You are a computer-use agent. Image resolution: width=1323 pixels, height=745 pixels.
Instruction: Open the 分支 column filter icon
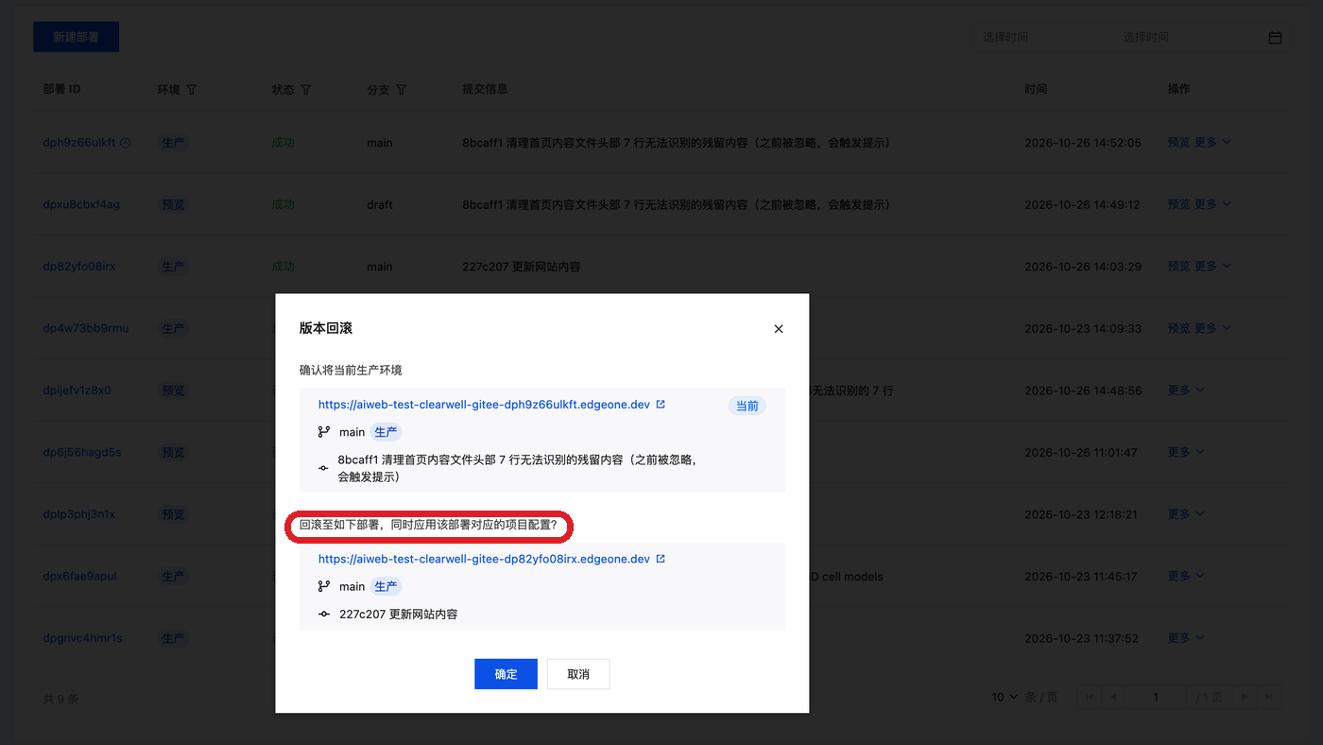[x=402, y=90]
